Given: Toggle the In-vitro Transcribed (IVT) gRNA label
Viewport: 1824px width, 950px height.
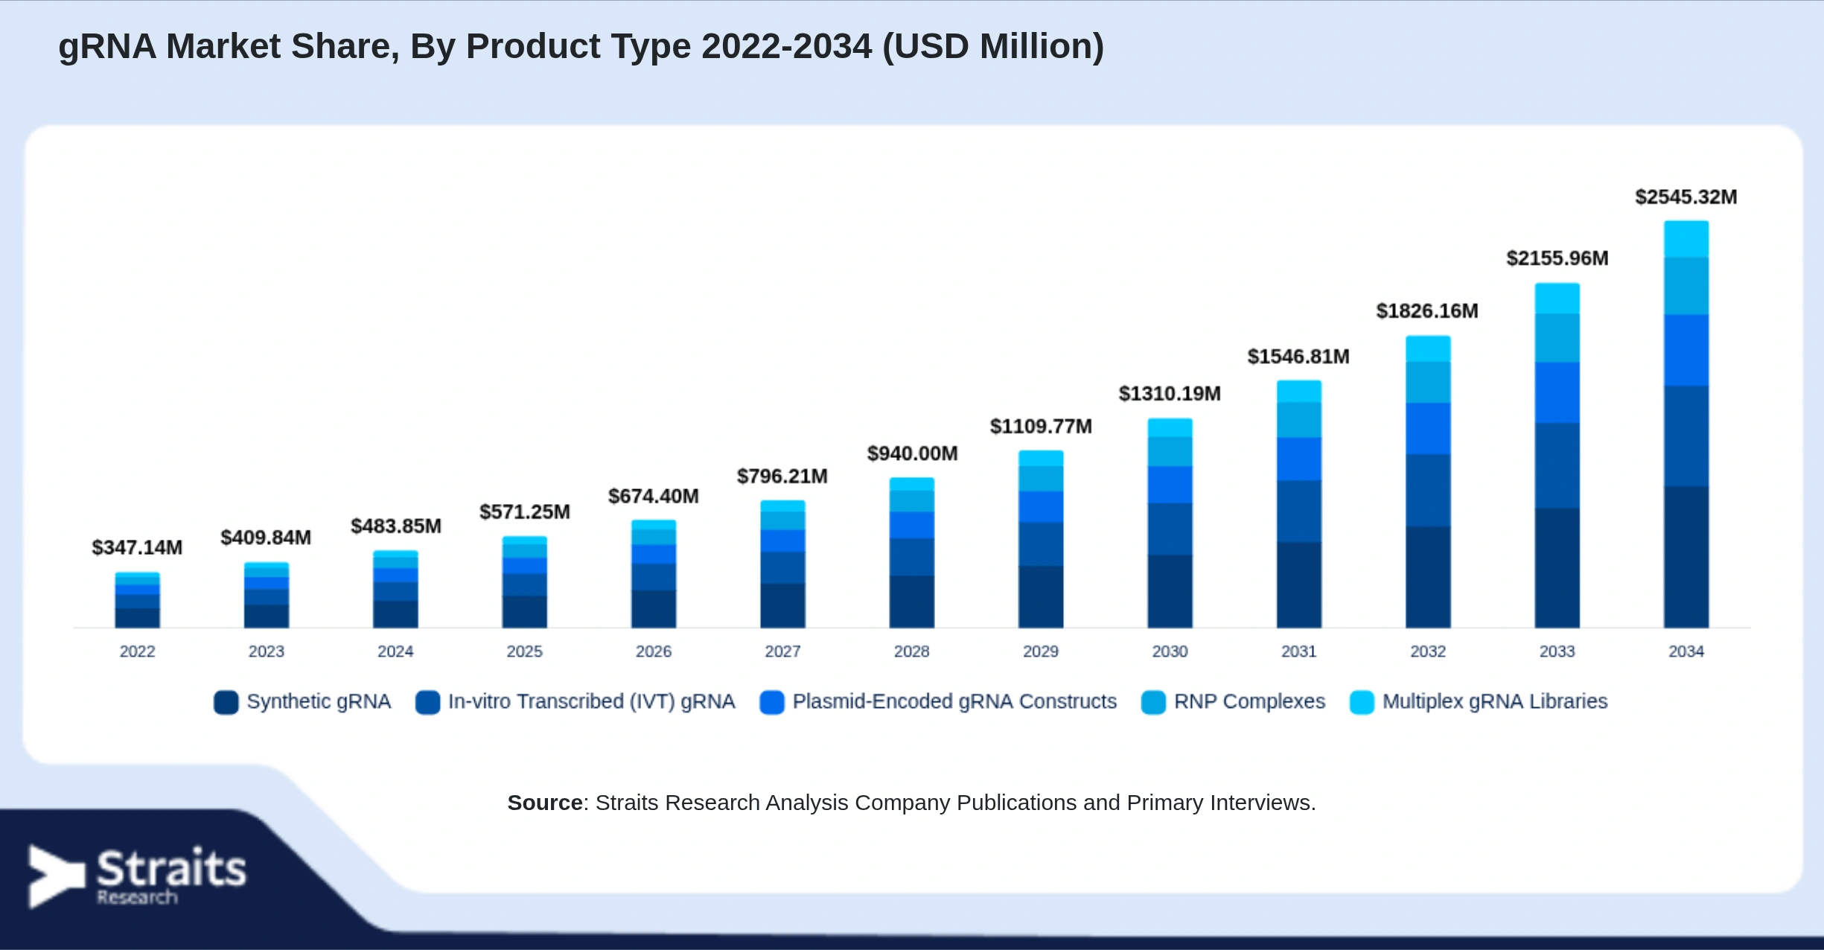Looking at the screenshot, I should [591, 701].
